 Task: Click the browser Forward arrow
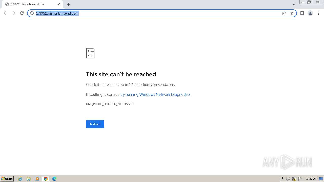14,13
